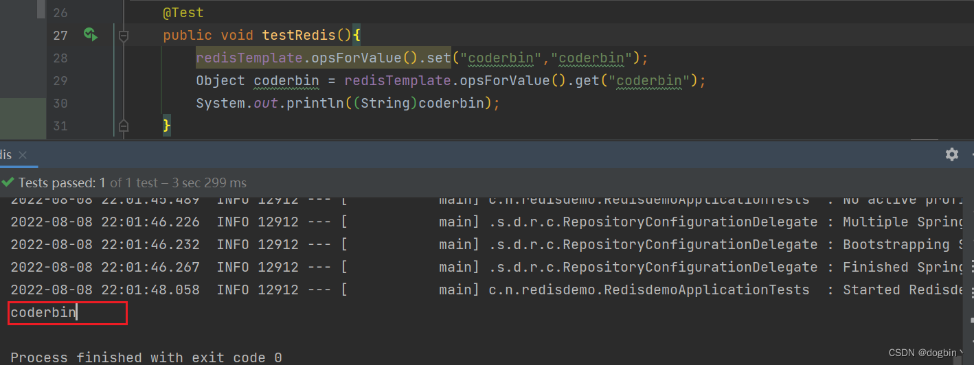Collapse testRedis method at line 27
The height and width of the screenshot is (365, 974).
[x=124, y=35]
